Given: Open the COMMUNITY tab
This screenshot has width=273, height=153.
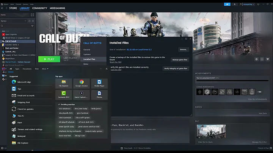Looking at the screenshot, I should tap(40, 8).
